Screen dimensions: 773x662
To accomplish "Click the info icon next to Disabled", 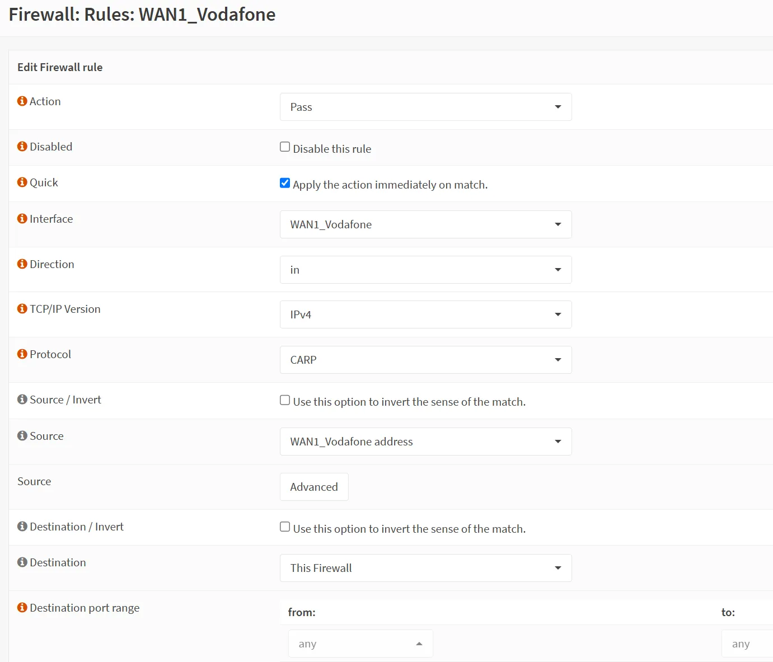I will tap(22, 147).
